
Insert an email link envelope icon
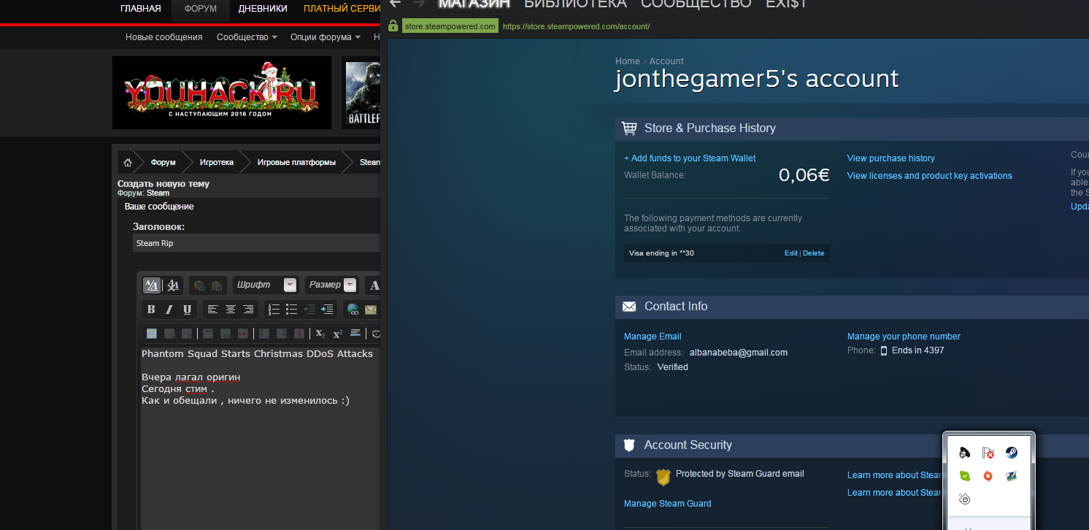click(x=371, y=310)
